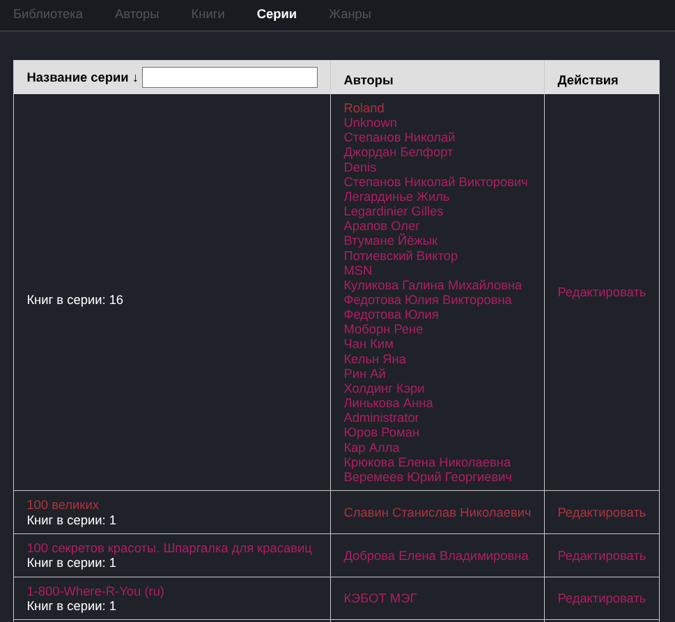Switch to the Авторы tab

tap(137, 14)
